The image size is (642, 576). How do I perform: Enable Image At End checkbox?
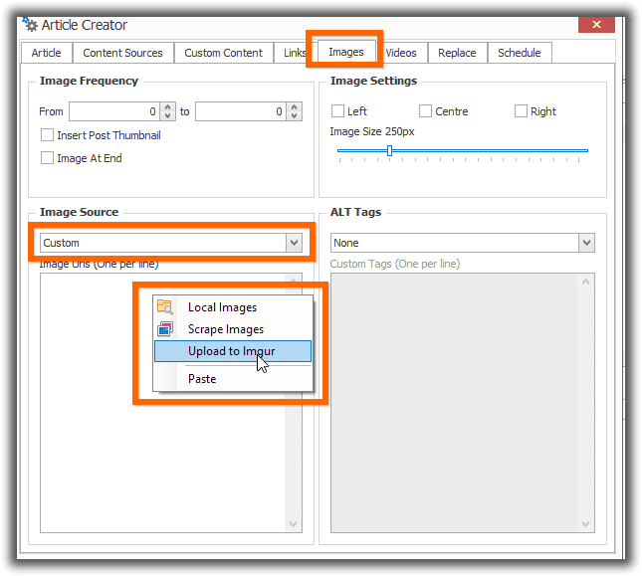[47, 158]
